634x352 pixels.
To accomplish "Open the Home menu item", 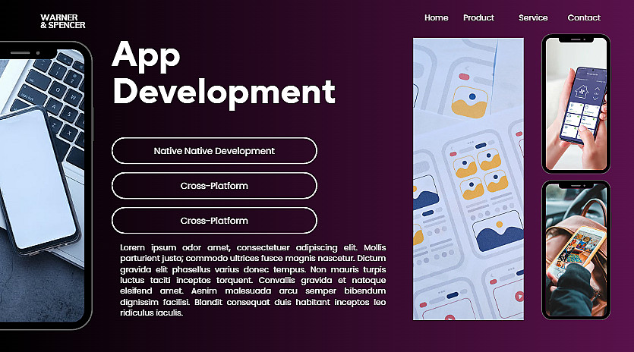I will 437,17.
